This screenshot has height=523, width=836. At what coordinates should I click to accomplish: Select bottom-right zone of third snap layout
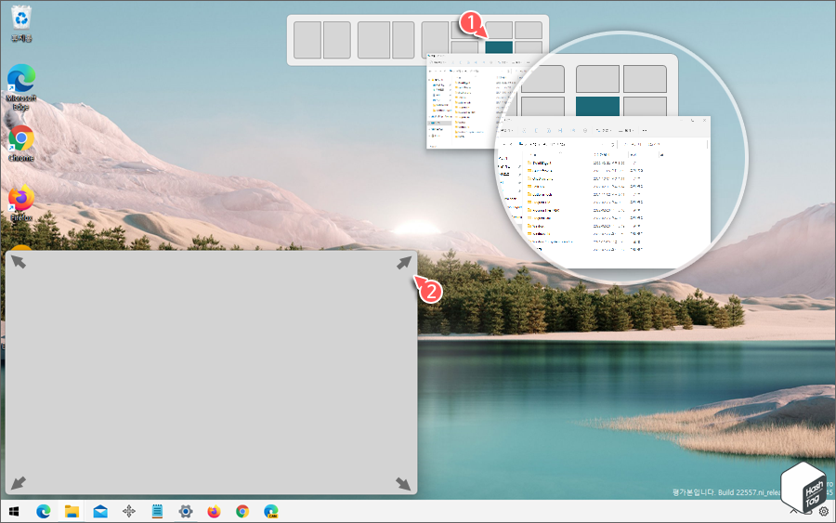click(x=464, y=47)
